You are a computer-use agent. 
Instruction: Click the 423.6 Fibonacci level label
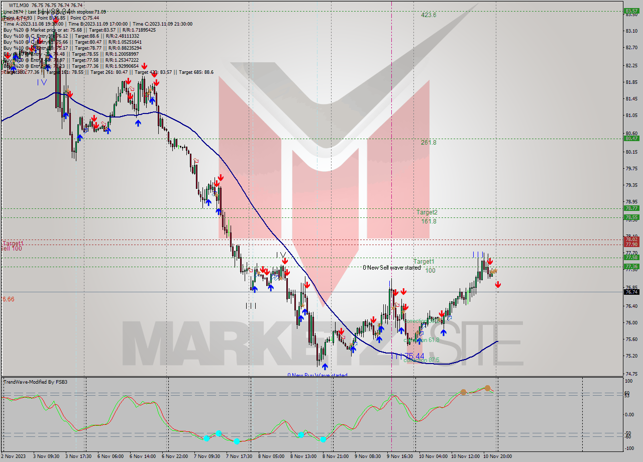[x=428, y=15]
